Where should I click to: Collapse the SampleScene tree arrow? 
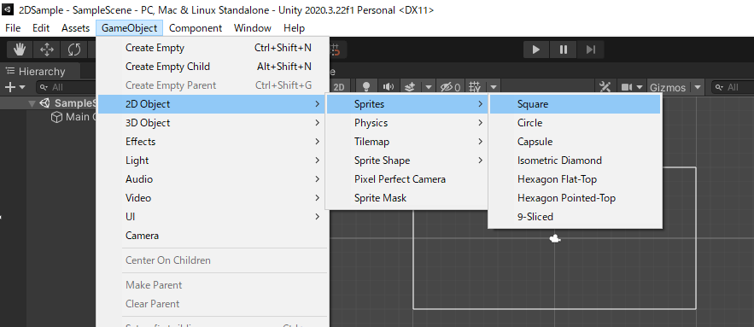point(32,103)
